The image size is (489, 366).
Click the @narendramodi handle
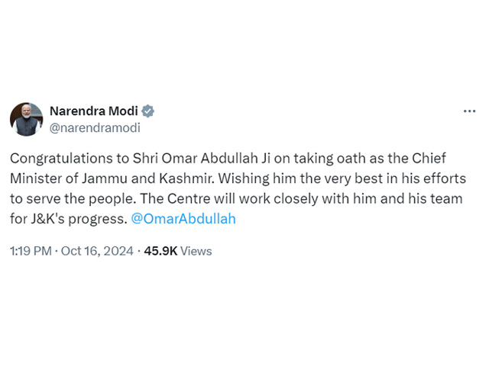(95, 128)
